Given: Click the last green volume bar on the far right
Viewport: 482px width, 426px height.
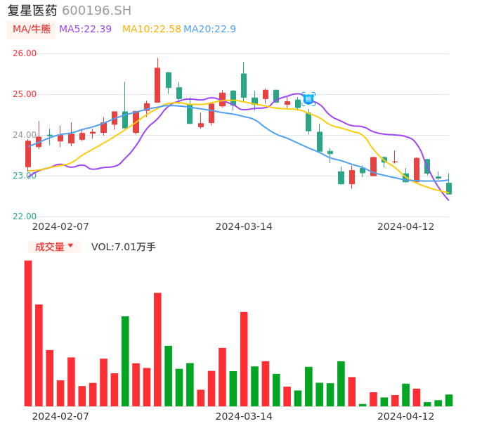Looking at the screenshot, I should (x=449, y=400).
